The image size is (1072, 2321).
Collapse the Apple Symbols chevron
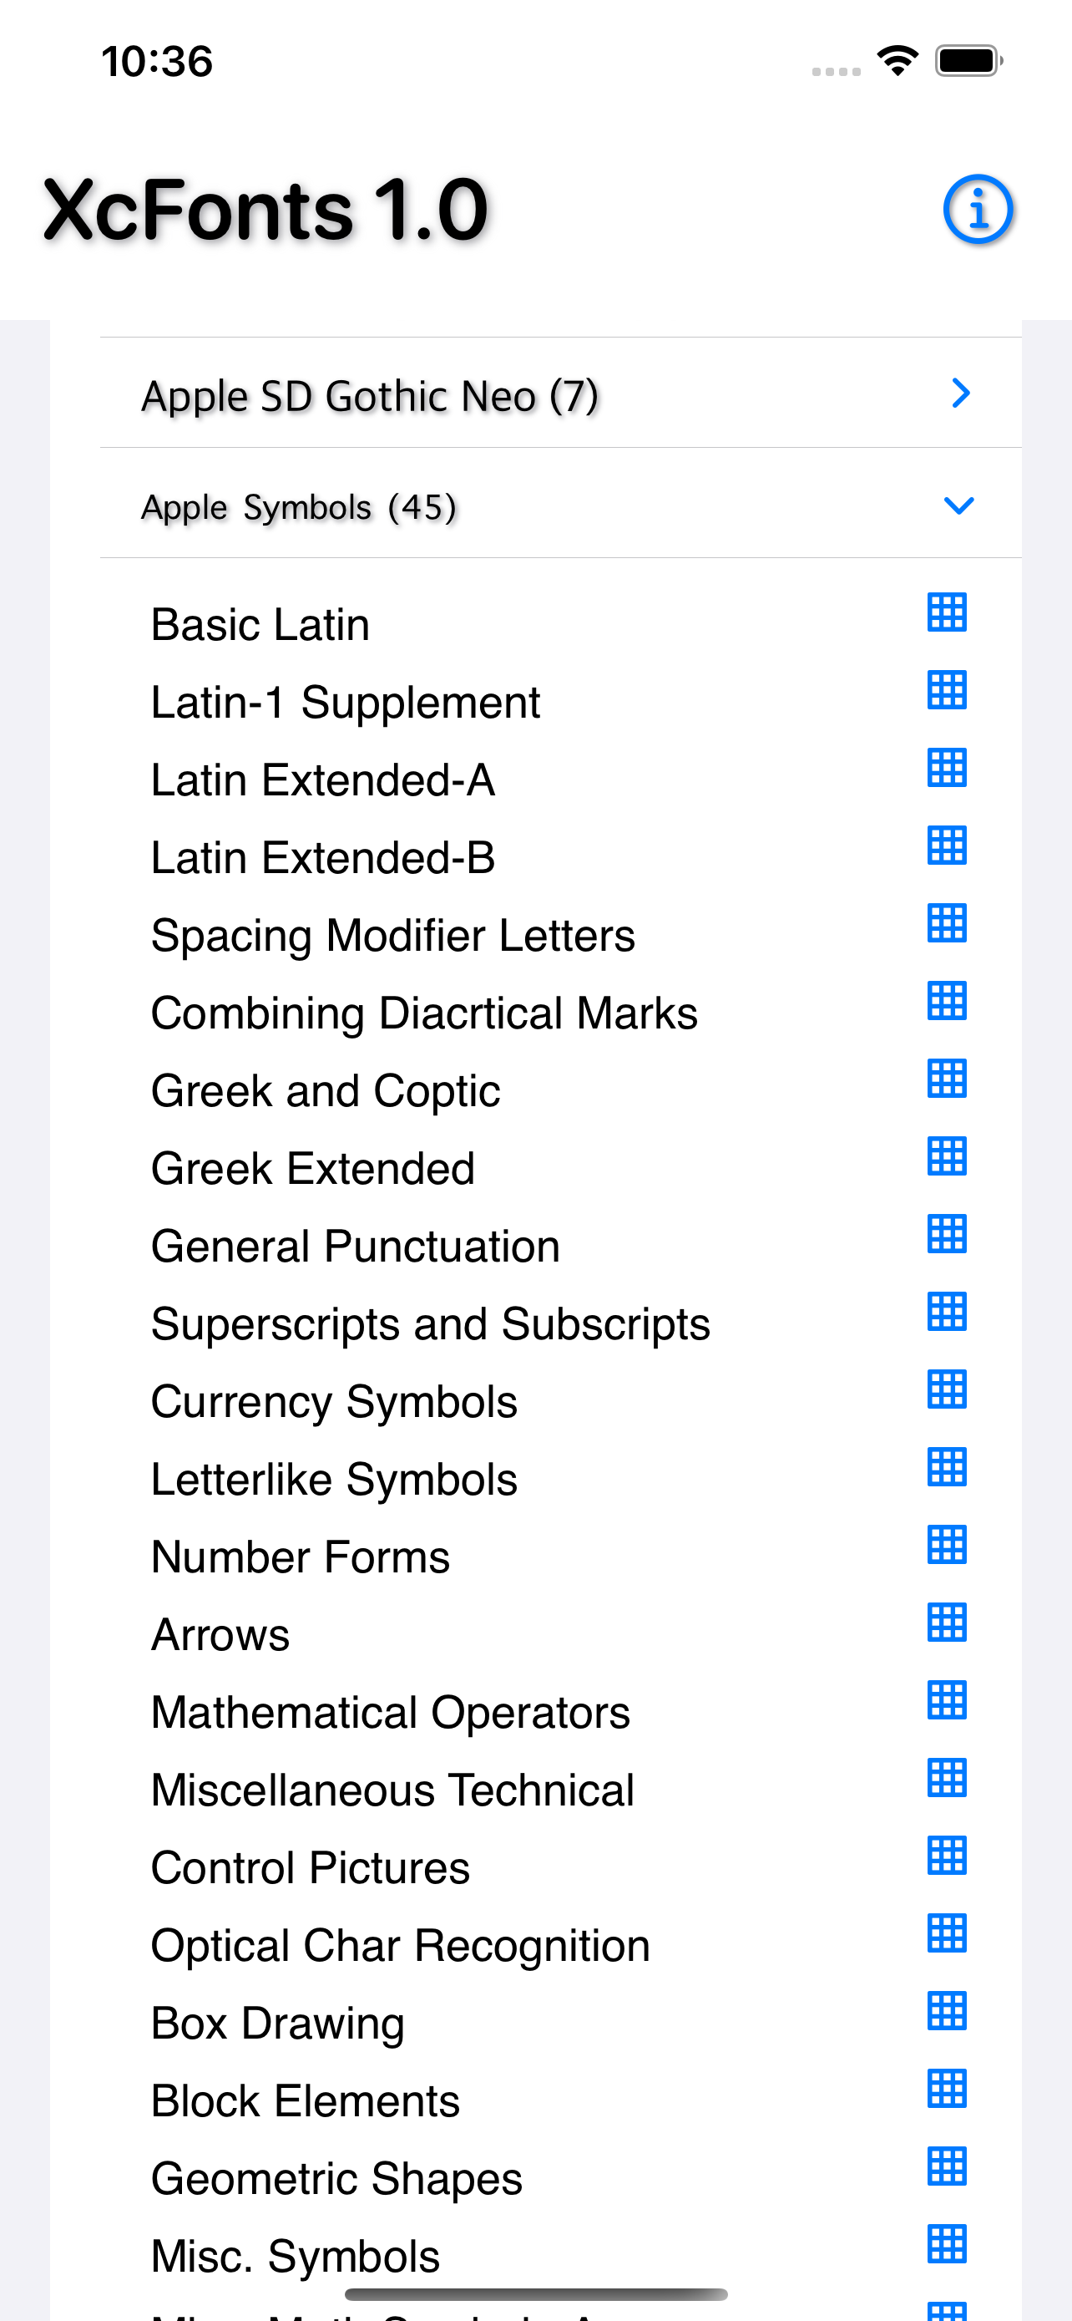[958, 505]
